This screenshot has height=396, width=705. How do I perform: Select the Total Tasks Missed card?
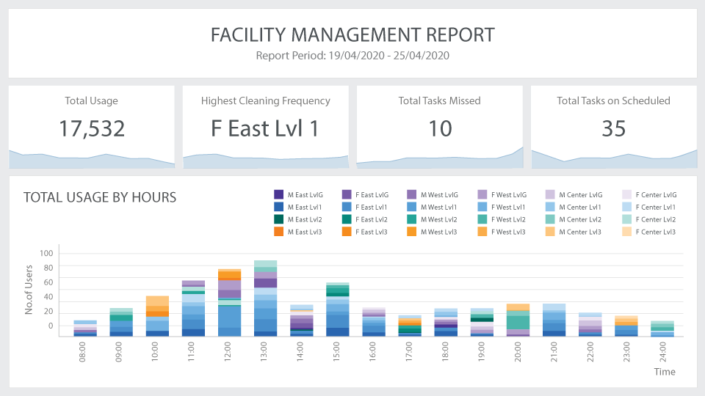pos(440,127)
